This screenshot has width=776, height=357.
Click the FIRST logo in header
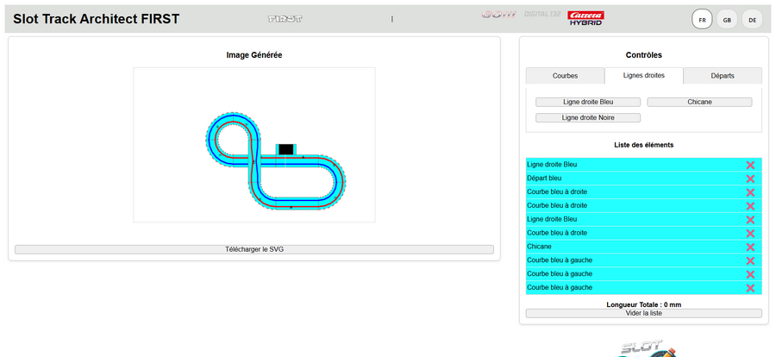tap(285, 18)
